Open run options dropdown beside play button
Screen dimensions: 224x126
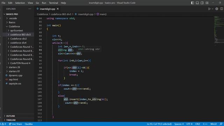click(x=212, y=9)
